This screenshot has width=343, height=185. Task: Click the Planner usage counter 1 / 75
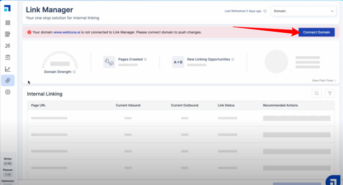8,175
